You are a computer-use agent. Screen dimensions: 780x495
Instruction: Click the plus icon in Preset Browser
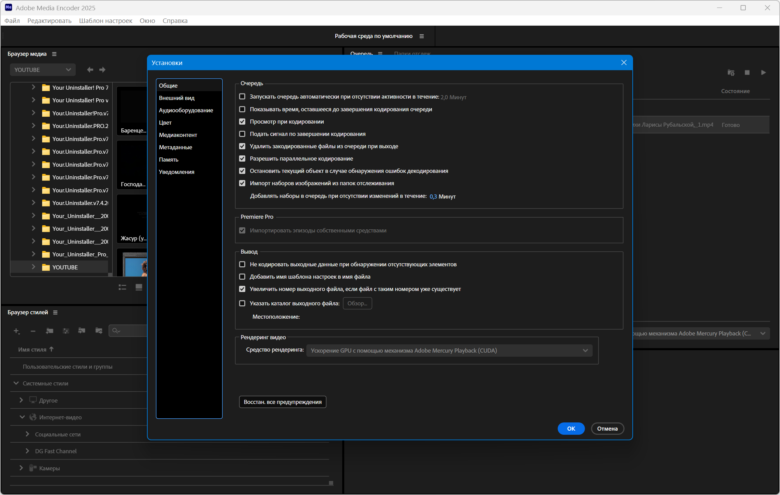[x=16, y=331]
